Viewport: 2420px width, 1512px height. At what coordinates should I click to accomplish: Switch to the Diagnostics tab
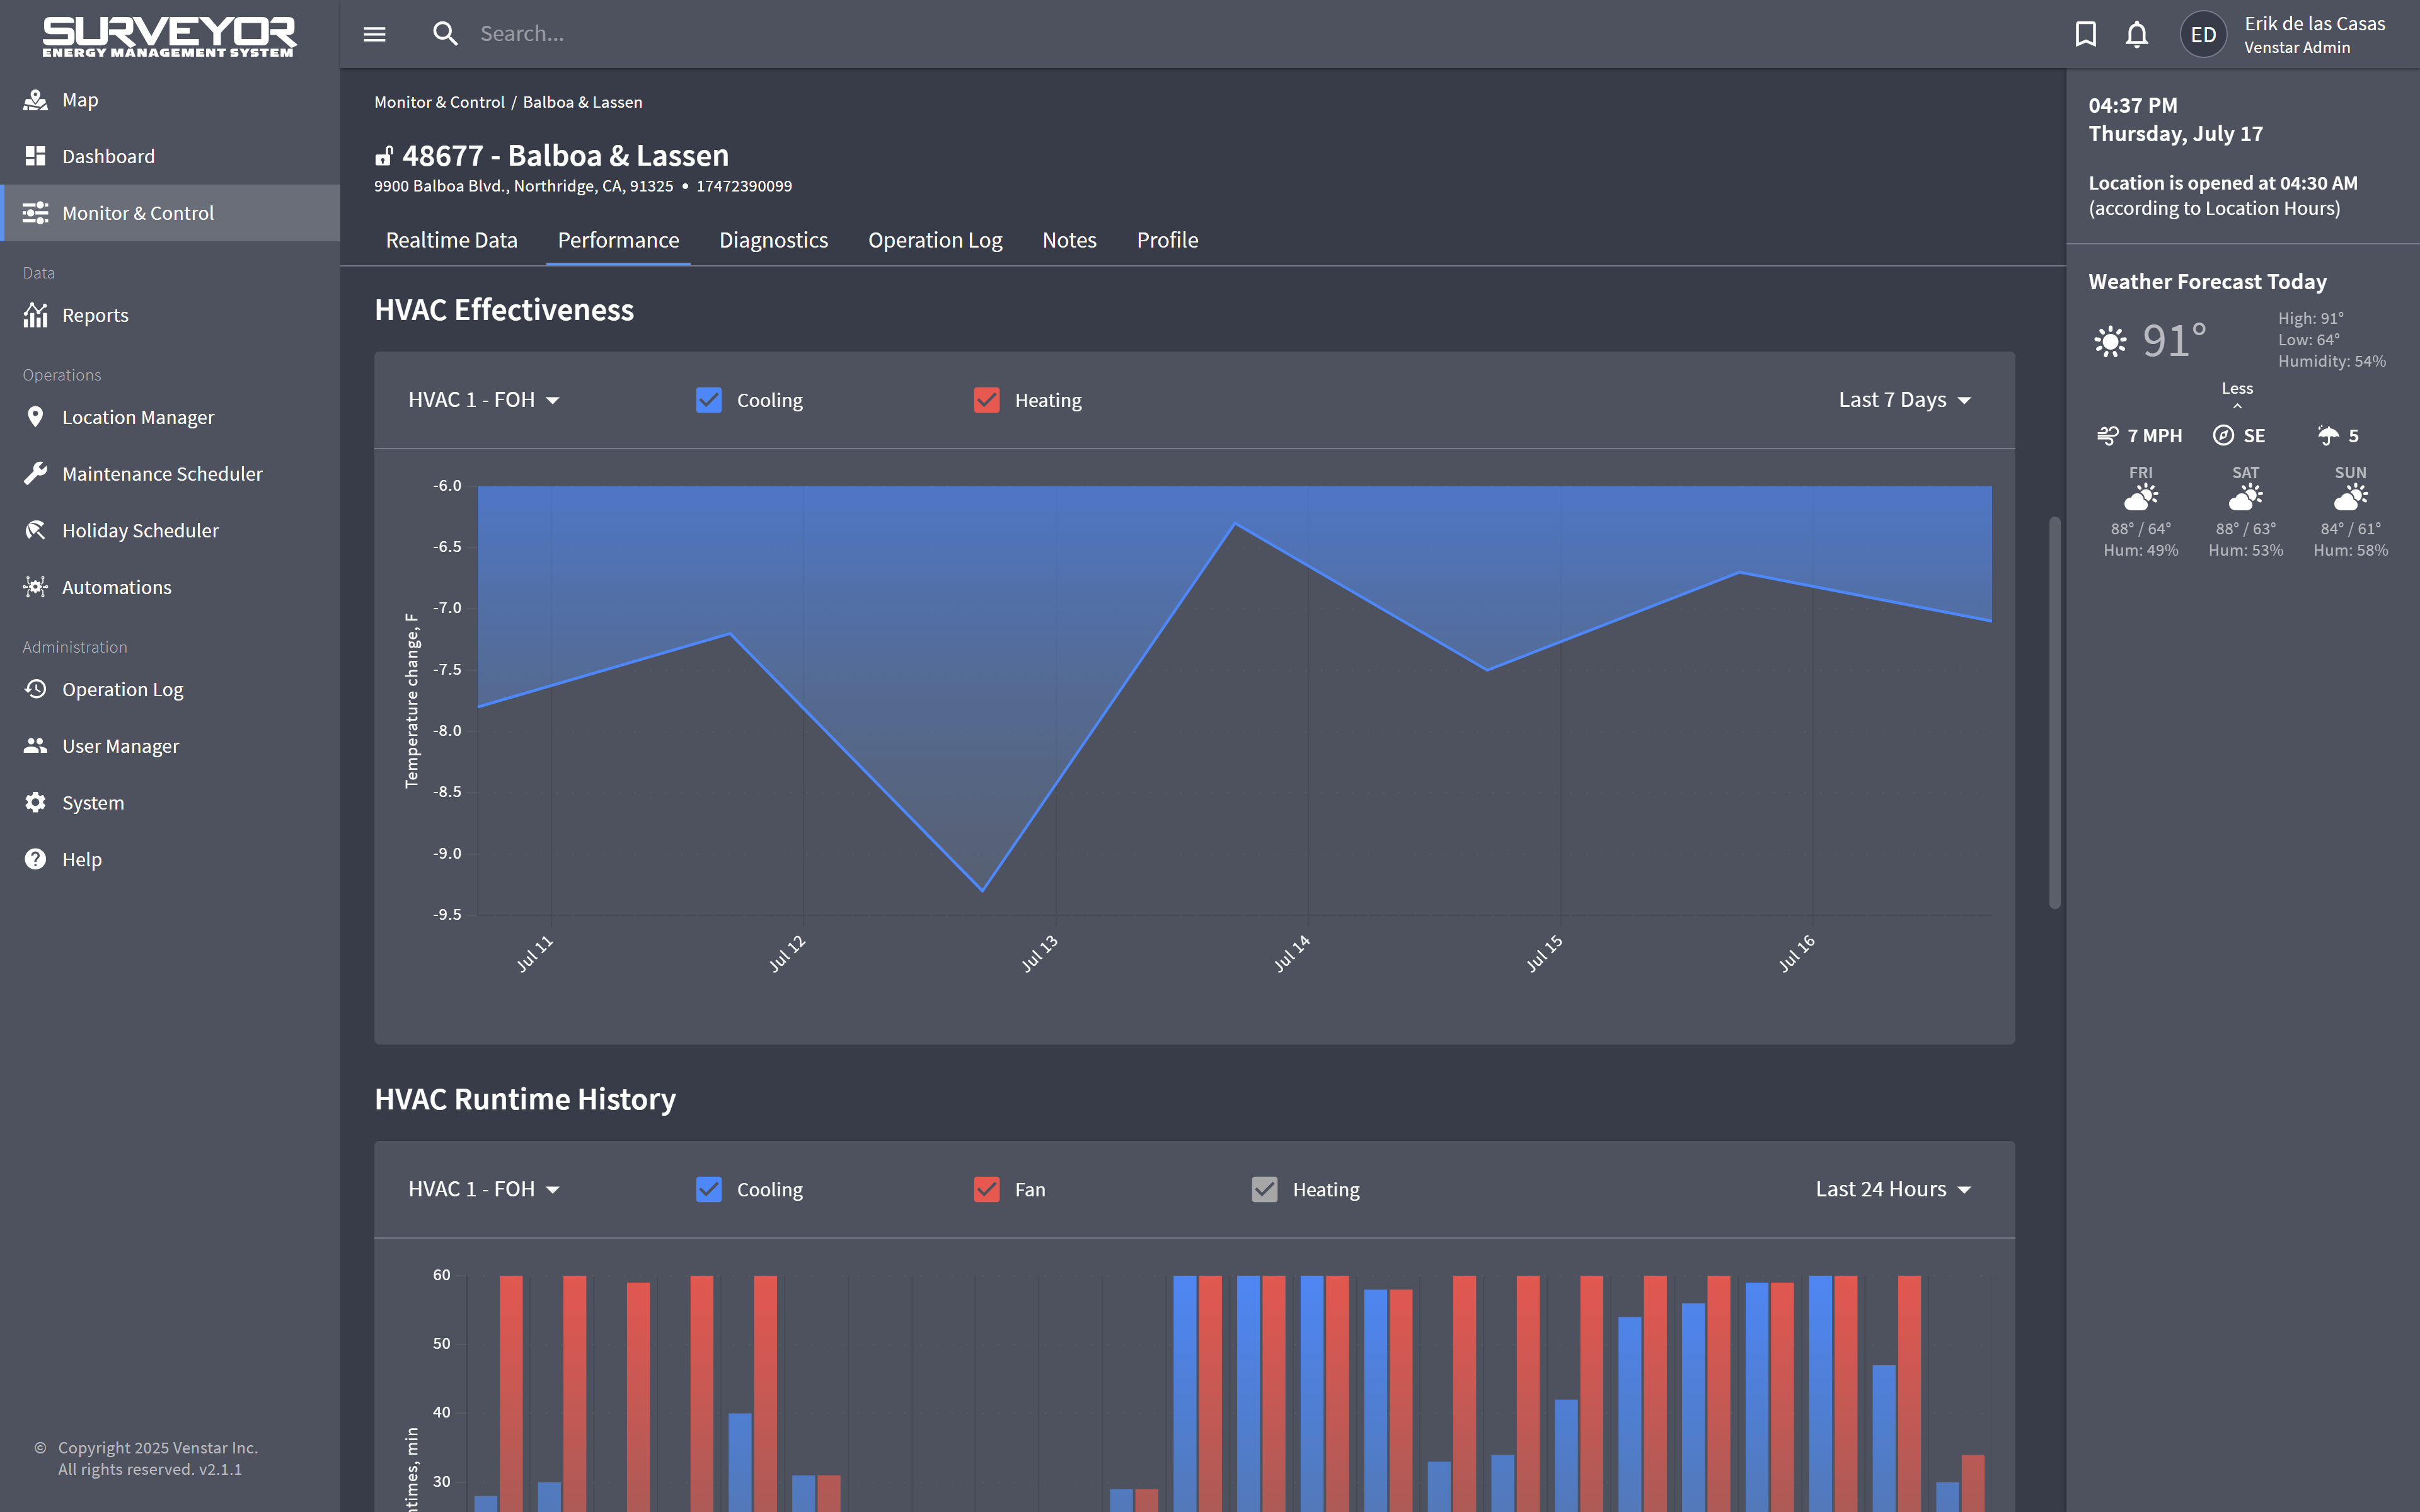(x=773, y=240)
